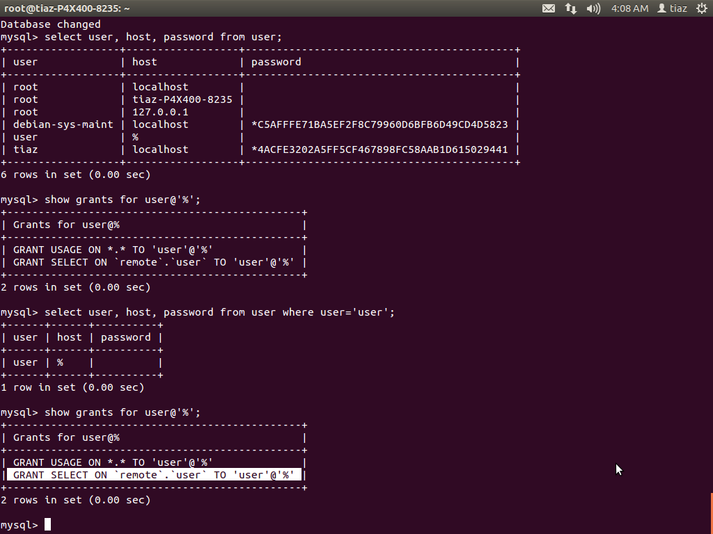Open the tiaz user menu
This screenshot has height=534, width=713.
(x=672, y=8)
